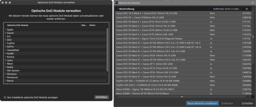Select Canon EOS 1D X Mark II row
The height and width of the screenshot is (107, 256).
[183, 13]
